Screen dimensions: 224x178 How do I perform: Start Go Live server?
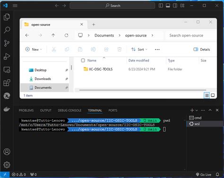[x=204, y=175]
